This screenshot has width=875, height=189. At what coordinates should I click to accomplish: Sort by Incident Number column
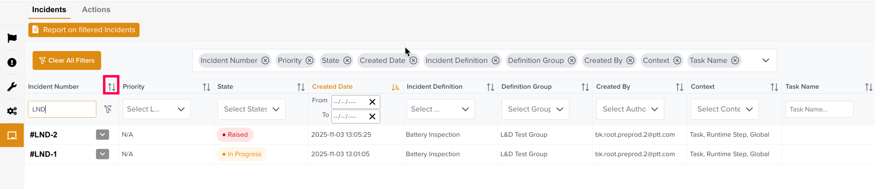click(x=111, y=87)
